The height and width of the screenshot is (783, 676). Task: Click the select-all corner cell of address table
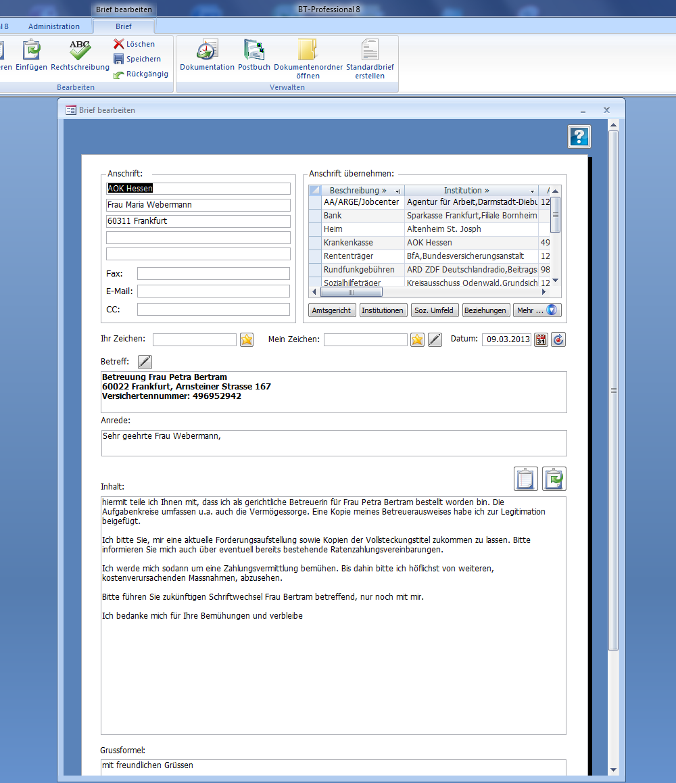(315, 190)
